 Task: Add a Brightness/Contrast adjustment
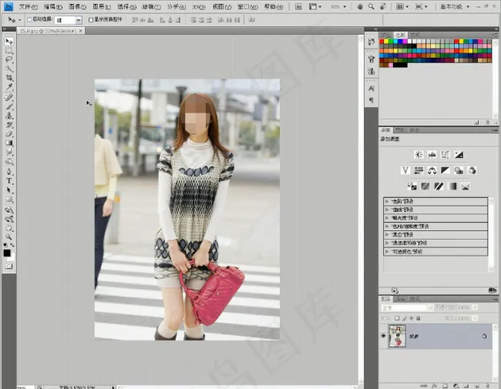(419, 155)
